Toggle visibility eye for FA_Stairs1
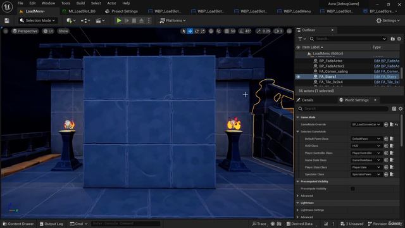Screen dimensions: 405x228 [x=298, y=77]
